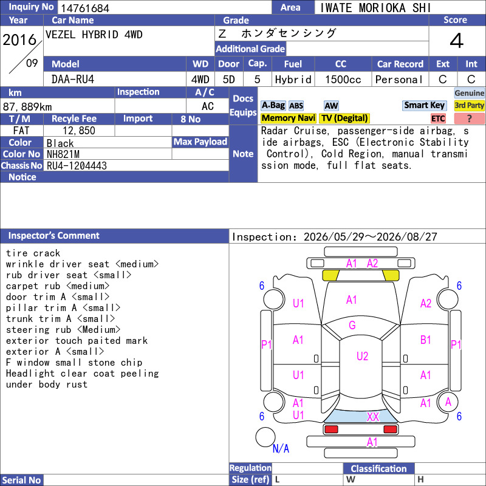Click the 5D door value
Viewport: 486px width, 486px height.
click(x=229, y=80)
